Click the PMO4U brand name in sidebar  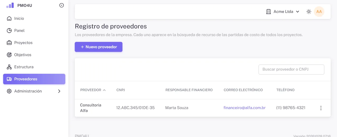coord(25,5)
